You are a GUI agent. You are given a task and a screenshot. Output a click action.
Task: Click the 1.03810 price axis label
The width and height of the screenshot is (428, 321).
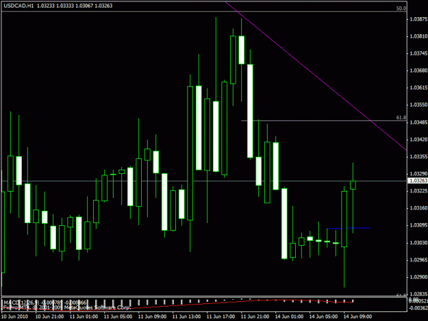pos(418,36)
